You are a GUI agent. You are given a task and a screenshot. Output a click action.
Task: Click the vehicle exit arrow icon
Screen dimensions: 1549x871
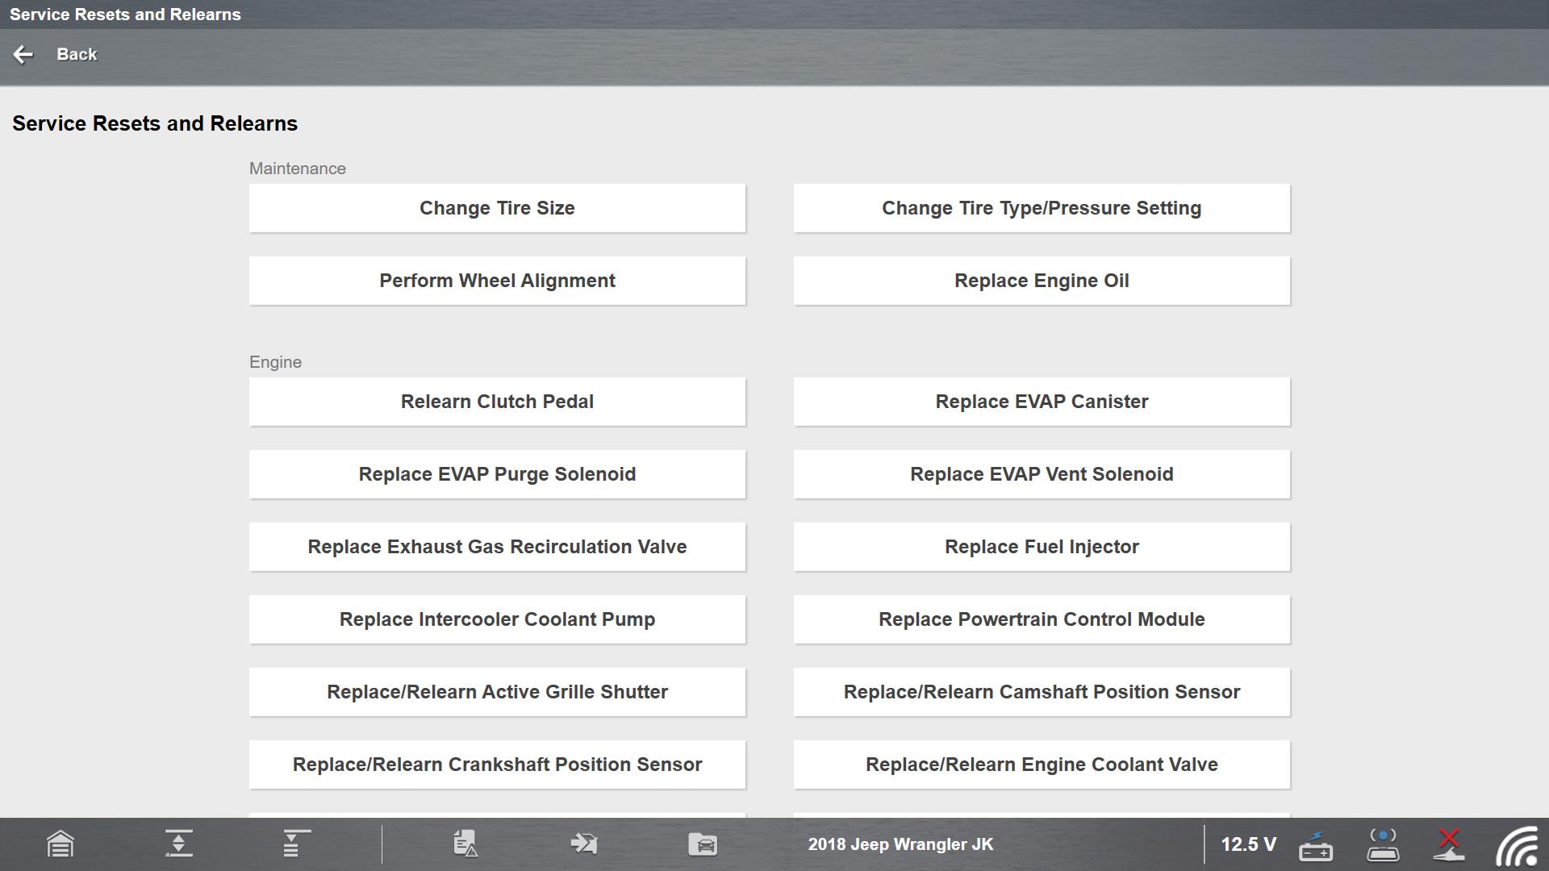583,844
